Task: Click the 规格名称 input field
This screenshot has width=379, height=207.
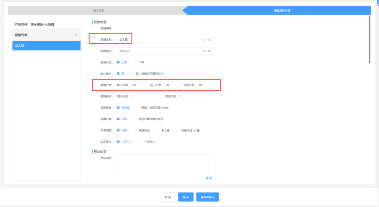Action: click(165, 40)
